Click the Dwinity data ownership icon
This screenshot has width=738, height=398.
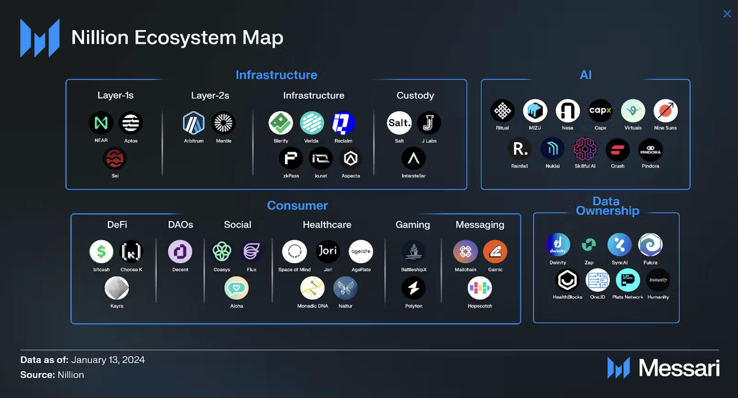557,245
